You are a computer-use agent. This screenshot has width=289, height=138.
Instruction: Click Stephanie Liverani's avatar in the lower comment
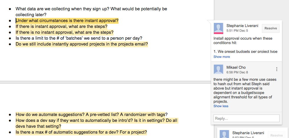(224, 134)
